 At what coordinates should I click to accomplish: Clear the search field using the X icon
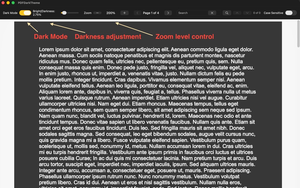(212, 13)
